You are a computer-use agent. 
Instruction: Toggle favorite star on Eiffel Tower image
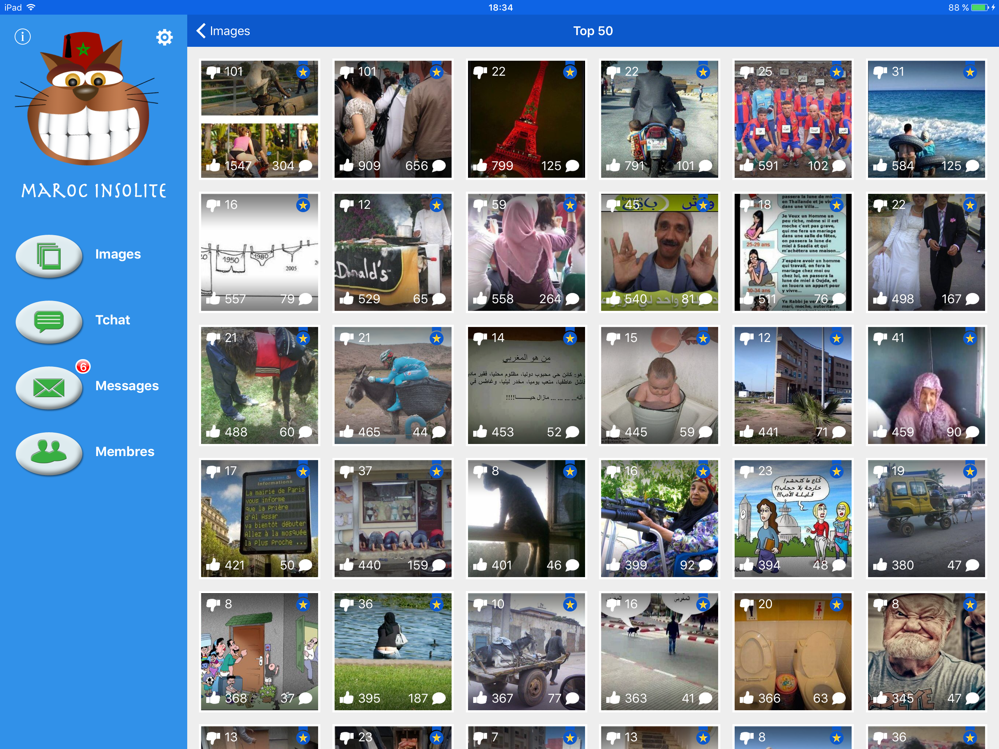pyautogui.click(x=570, y=72)
